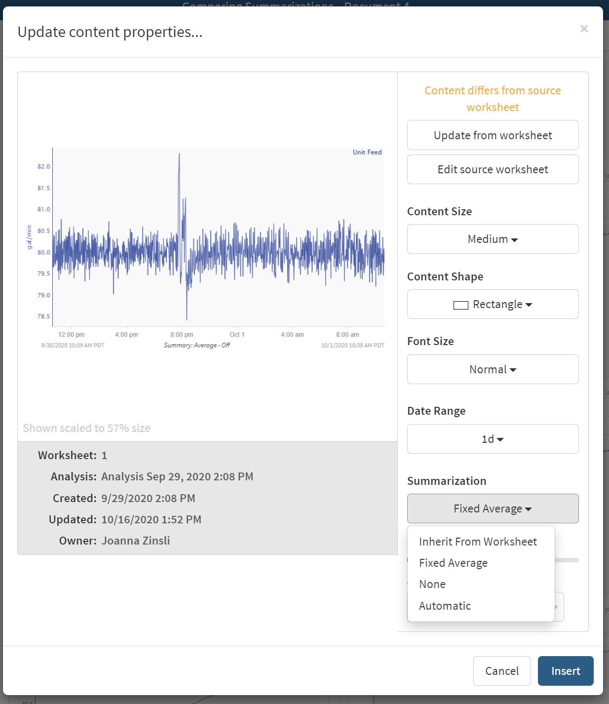This screenshot has height=704, width=609.
Task: Click the caret arrow beside Rectangle
Action: click(529, 305)
